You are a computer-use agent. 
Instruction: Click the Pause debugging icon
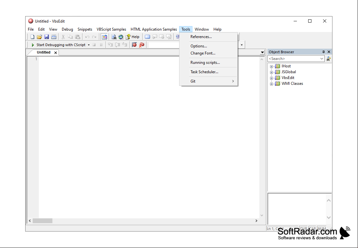click(x=101, y=45)
